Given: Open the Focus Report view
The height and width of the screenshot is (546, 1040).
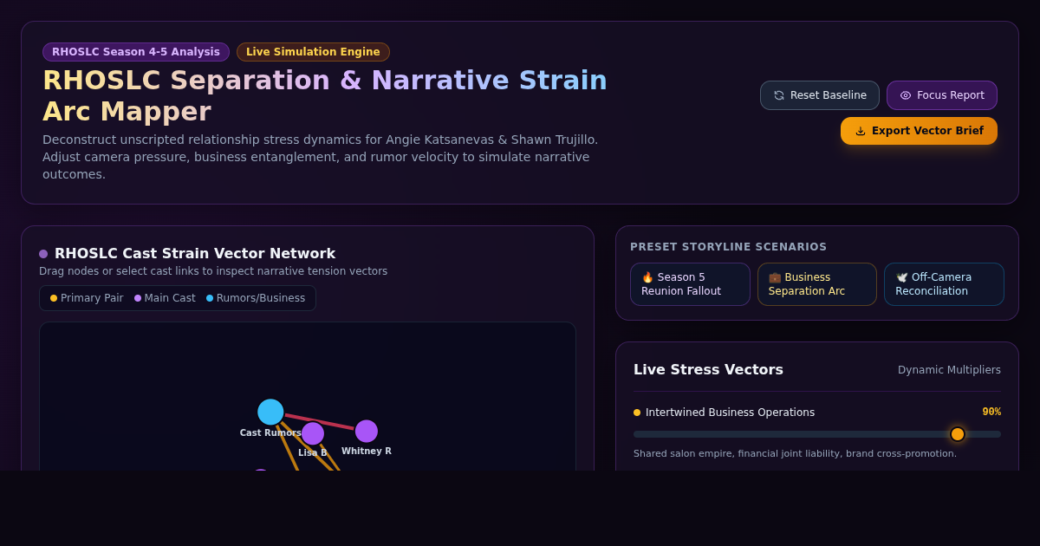Looking at the screenshot, I should tap(942, 95).
